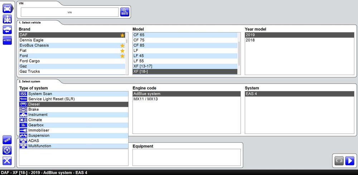The width and height of the screenshot is (358, 175).
Task: Open the vehicle selection sidebar icon
Action: pyautogui.click(x=7, y=9)
